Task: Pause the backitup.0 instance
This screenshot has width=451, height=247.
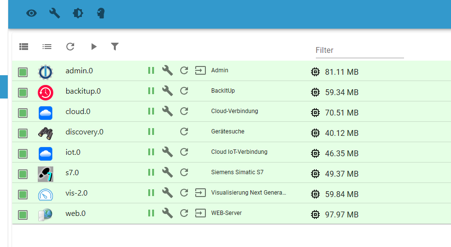Action: 151,91
